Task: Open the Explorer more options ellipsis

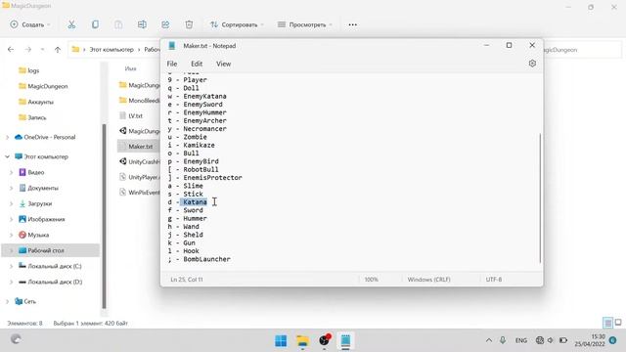Action: click(x=352, y=24)
